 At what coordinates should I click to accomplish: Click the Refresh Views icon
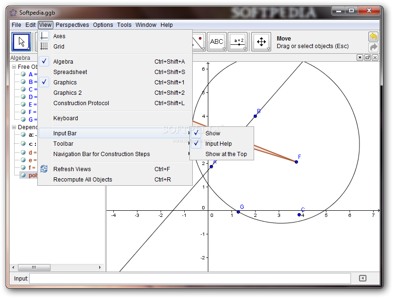(44, 169)
